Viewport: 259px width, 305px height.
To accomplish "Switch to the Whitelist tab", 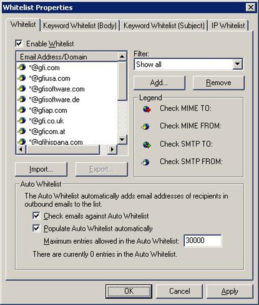I will (23, 24).
